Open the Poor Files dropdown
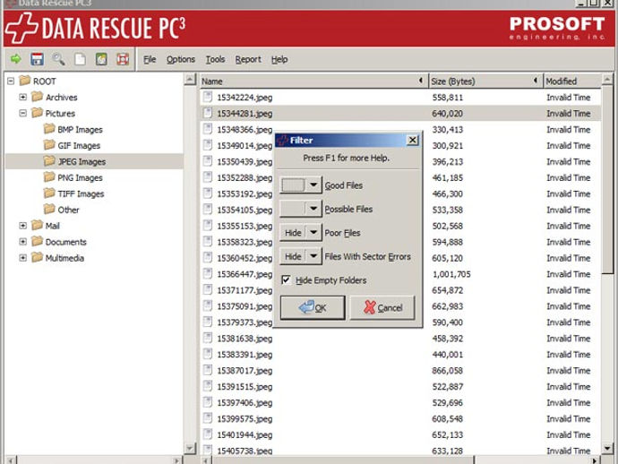Screen dimensions: 618x464 (x=313, y=232)
